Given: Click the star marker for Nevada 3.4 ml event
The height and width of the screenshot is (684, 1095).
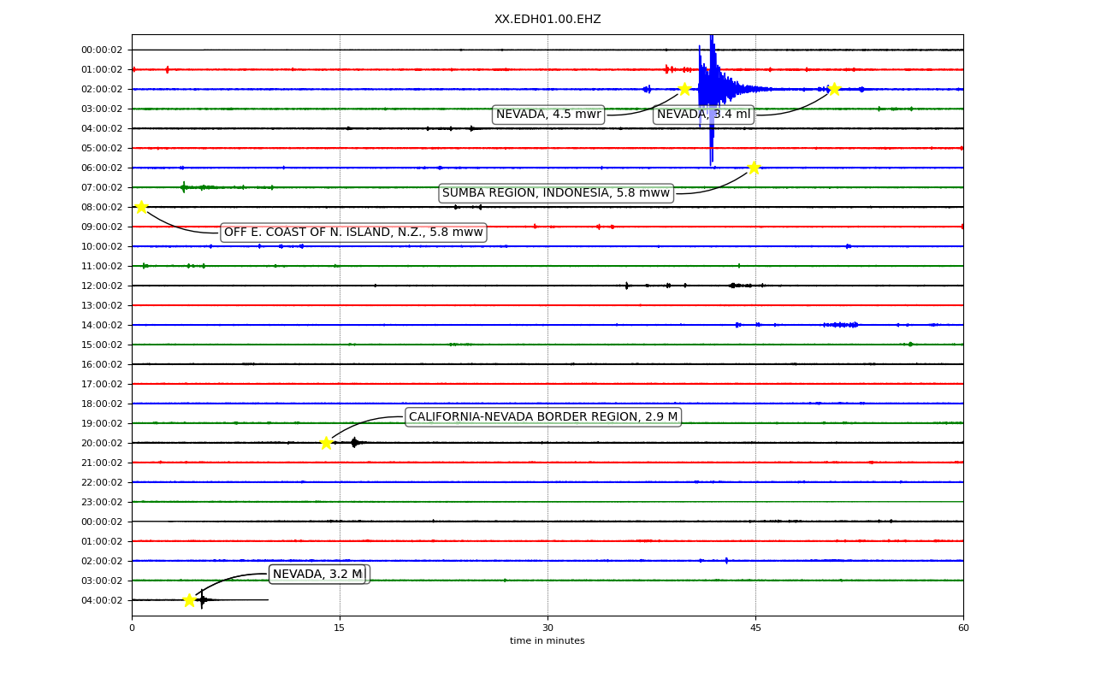Looking at the screenshot, I should pos(834,89).
